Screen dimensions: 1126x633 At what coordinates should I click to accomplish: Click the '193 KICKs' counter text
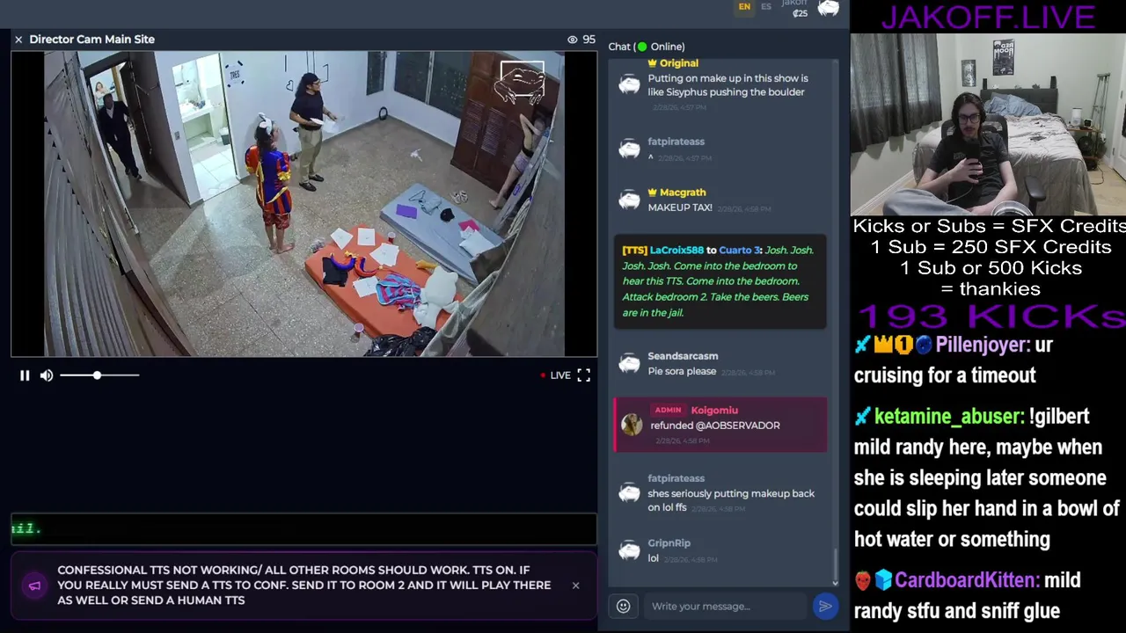[991, 316]
